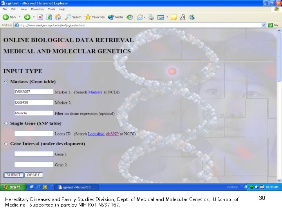Screen dimensions: 282x212
Task: Show hidden tray icons arrow
Action: click(x=246, y=187)
